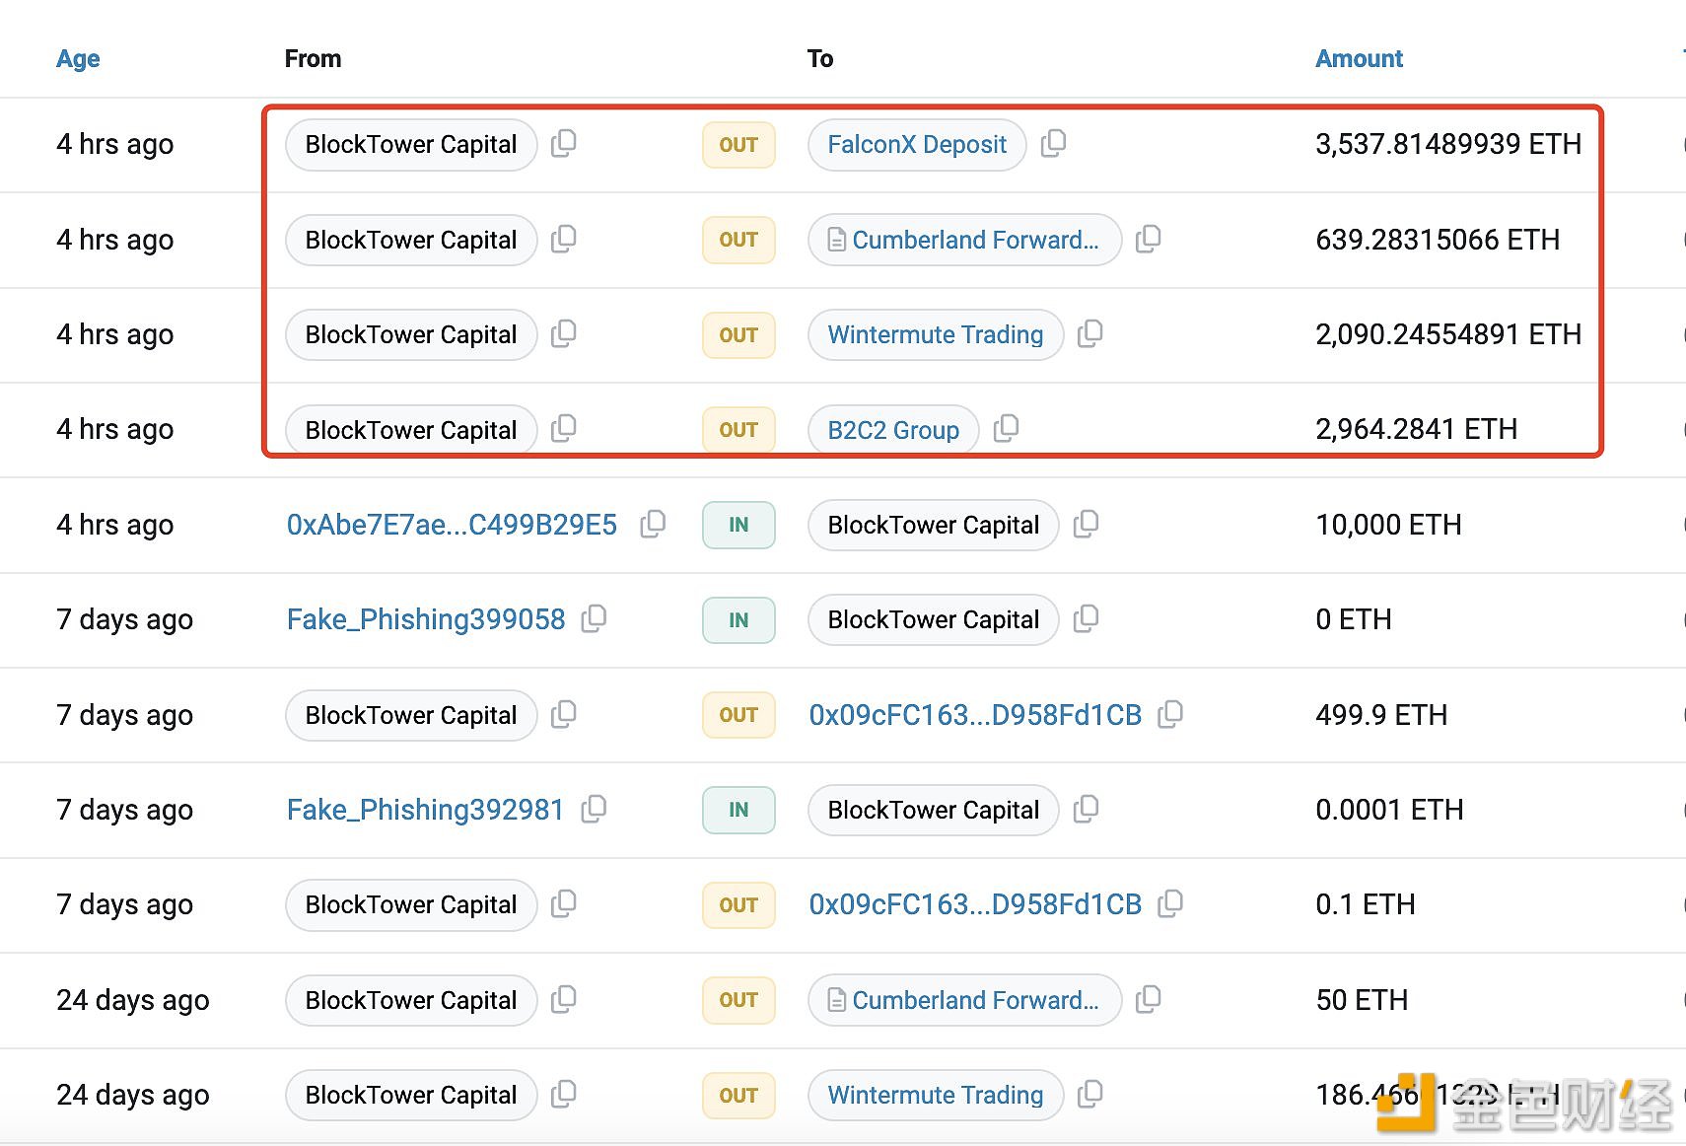Copy Wintermute Trading address in 24 days ago row
This screenshot has height=1146, width=1686.
pyautogui.click(x=1089, y=1095)
